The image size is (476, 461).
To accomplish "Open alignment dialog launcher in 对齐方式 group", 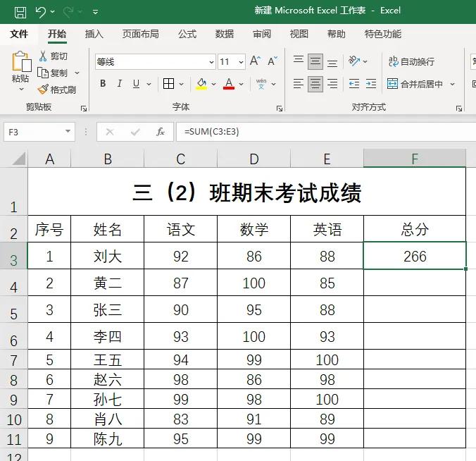I will pos(459,109).
